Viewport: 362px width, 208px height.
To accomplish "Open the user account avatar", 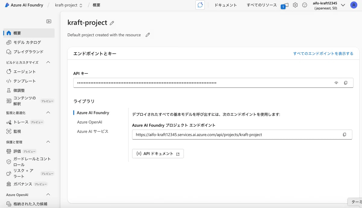I will [354, 5].
